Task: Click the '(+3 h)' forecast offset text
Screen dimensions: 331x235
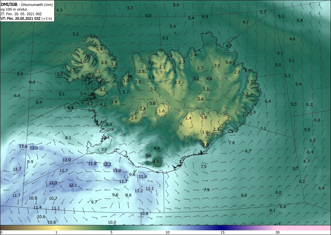Action: (x=47, y=18)
